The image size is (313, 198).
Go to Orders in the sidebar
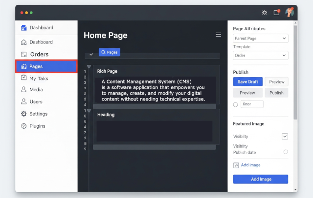tap(39, 54)
